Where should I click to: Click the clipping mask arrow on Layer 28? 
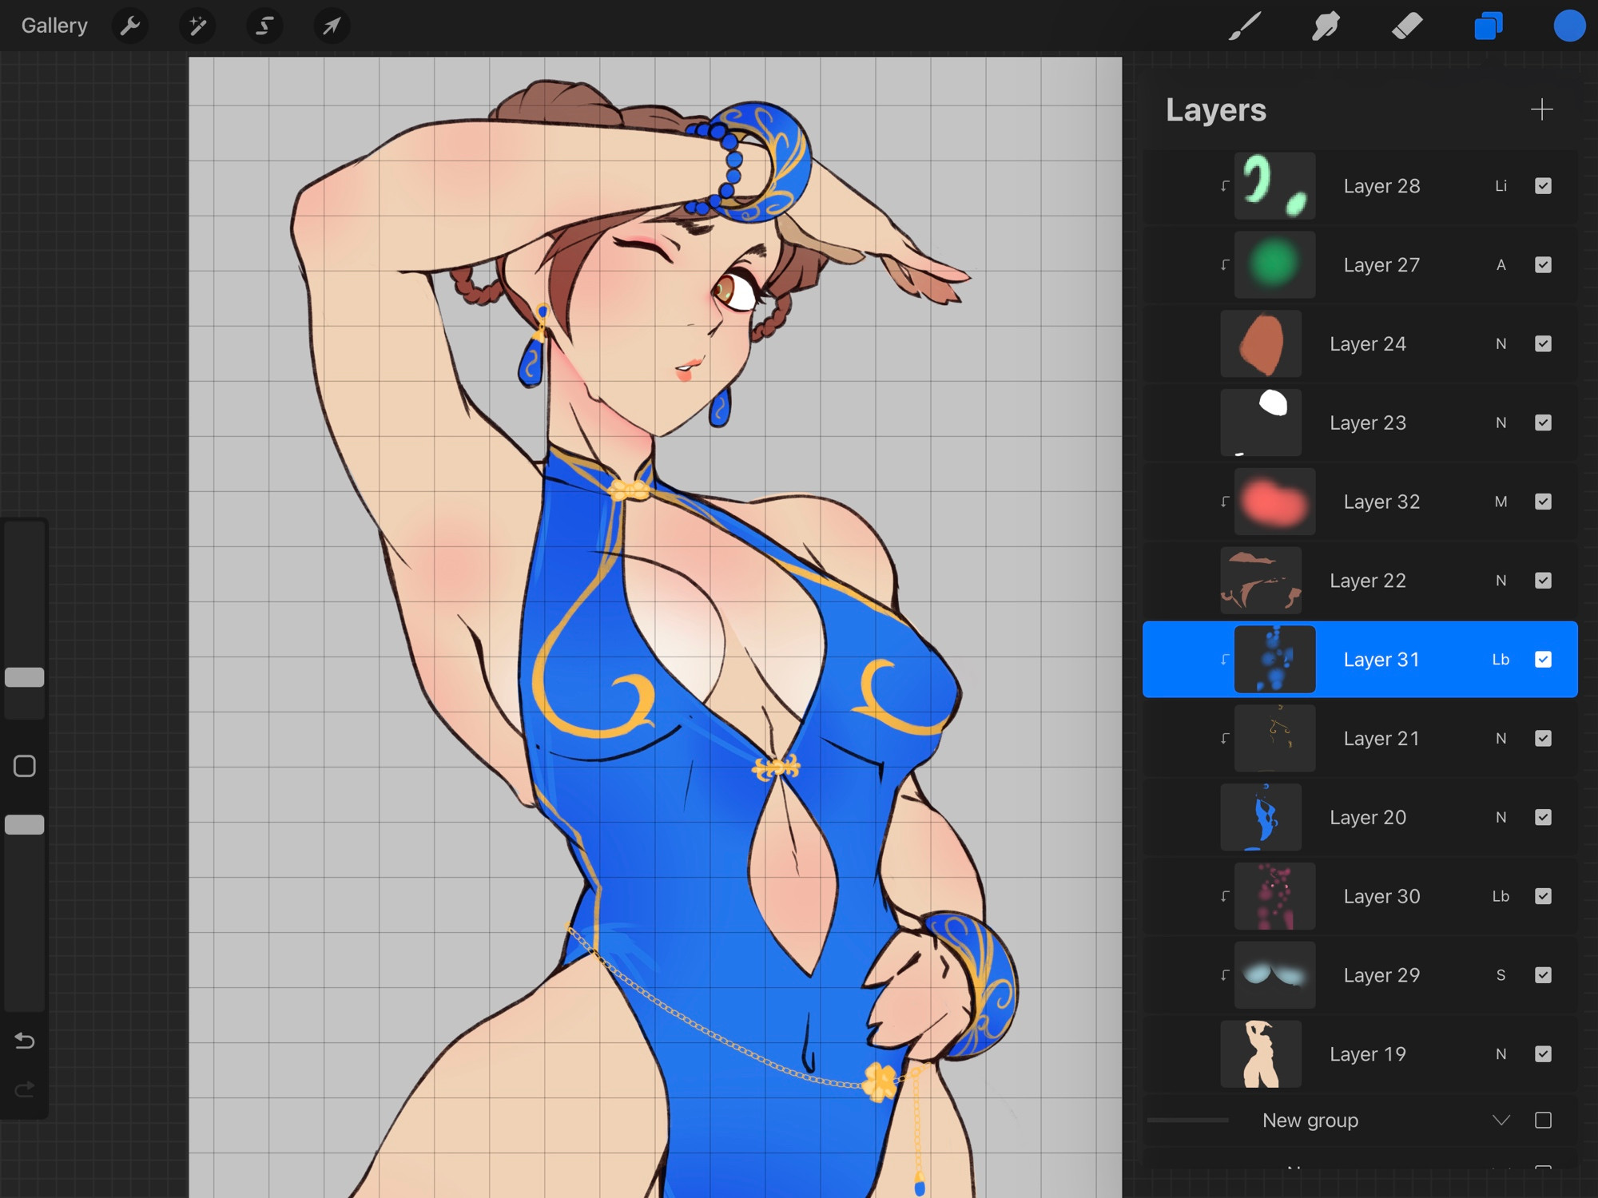click(x=1225, y=186)
